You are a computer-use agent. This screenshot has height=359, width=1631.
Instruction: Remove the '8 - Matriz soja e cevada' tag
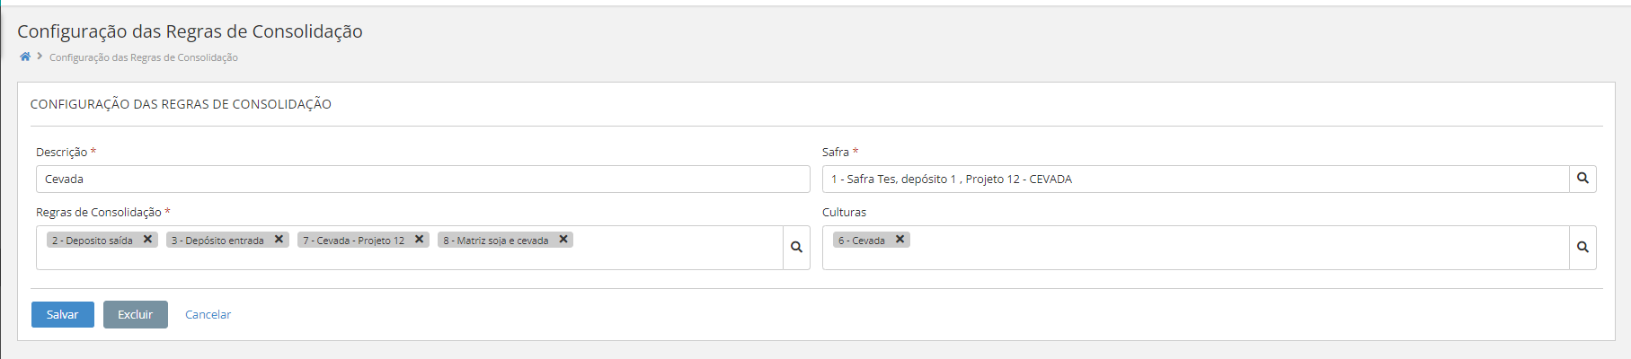point(563,240)
